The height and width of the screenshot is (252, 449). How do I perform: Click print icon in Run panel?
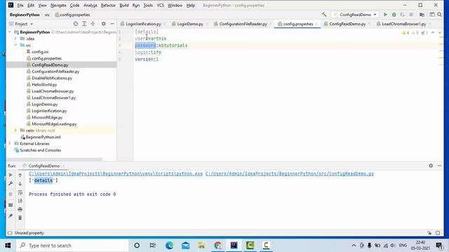tap(20, 209)
